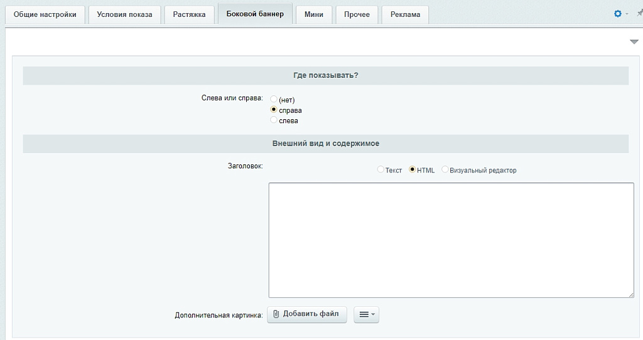Open the small arrow dropdown beside the gear

pos(626,14)
